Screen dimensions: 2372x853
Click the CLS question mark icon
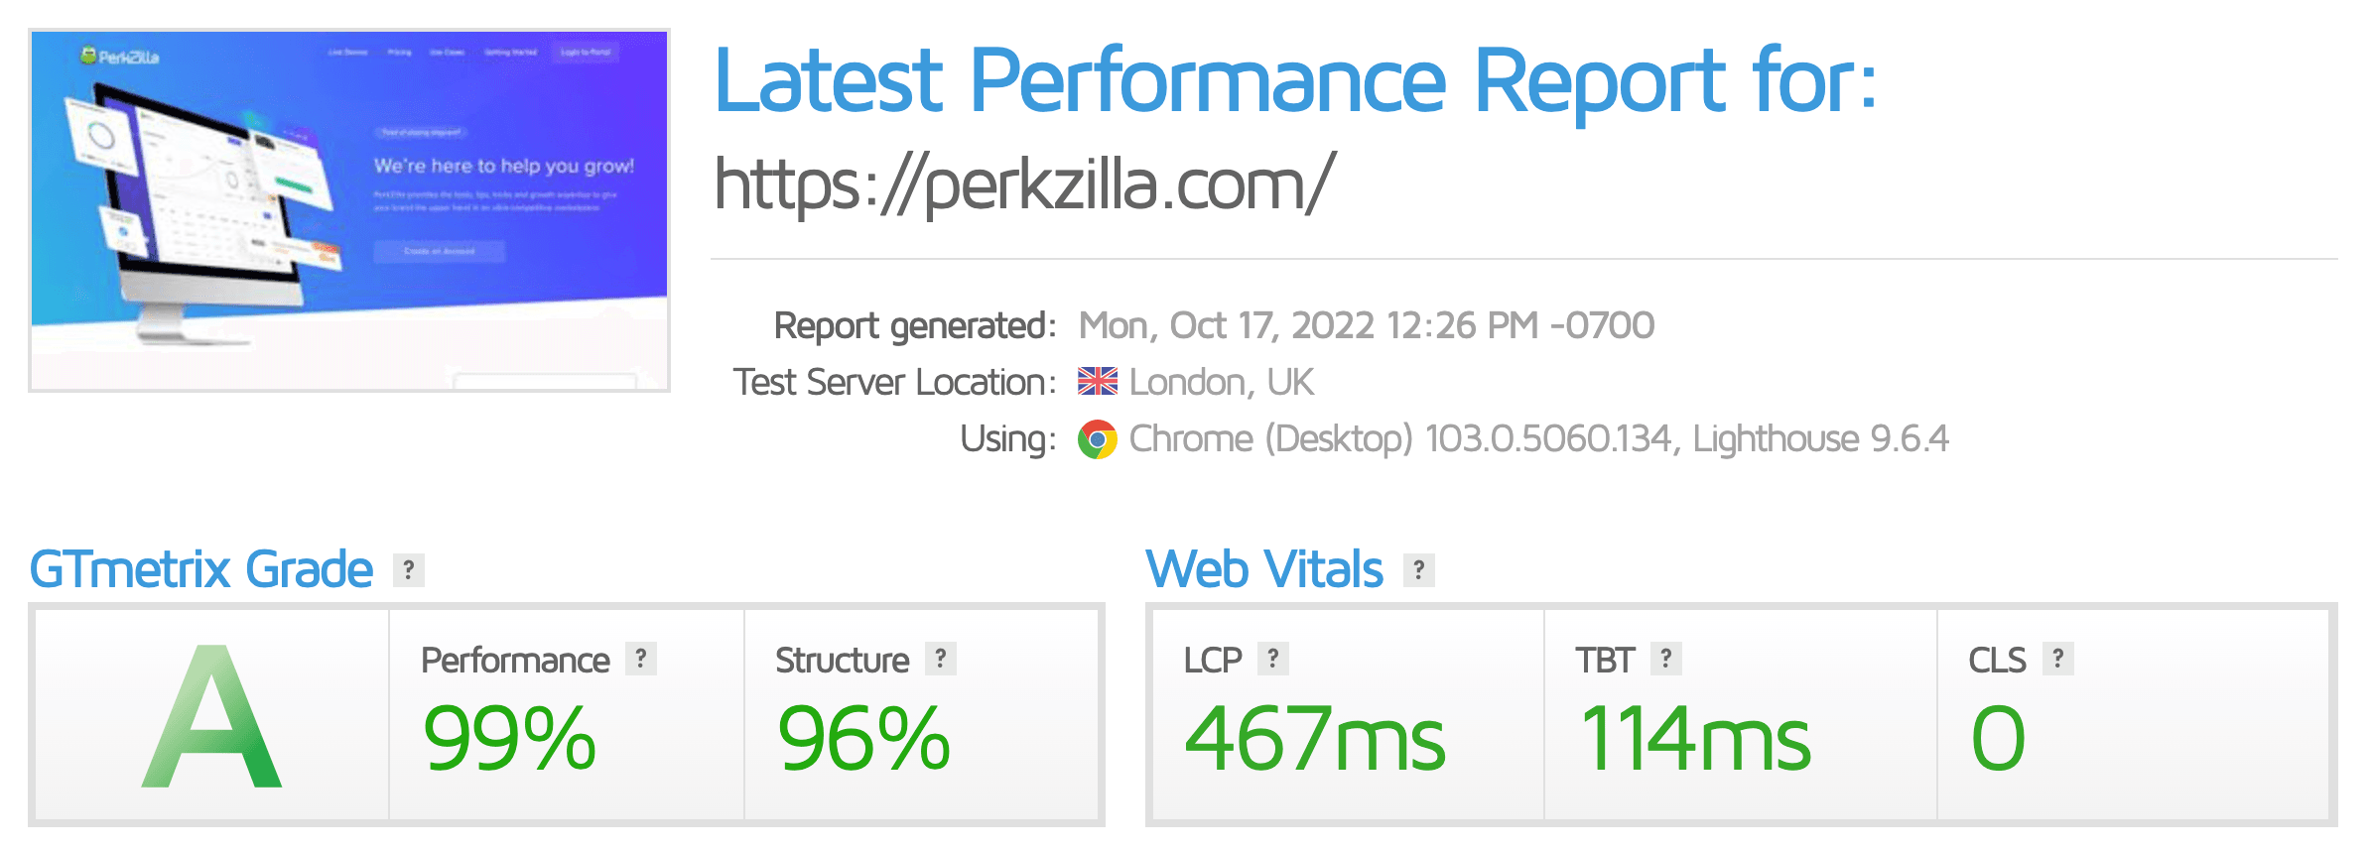[2057, 659]
